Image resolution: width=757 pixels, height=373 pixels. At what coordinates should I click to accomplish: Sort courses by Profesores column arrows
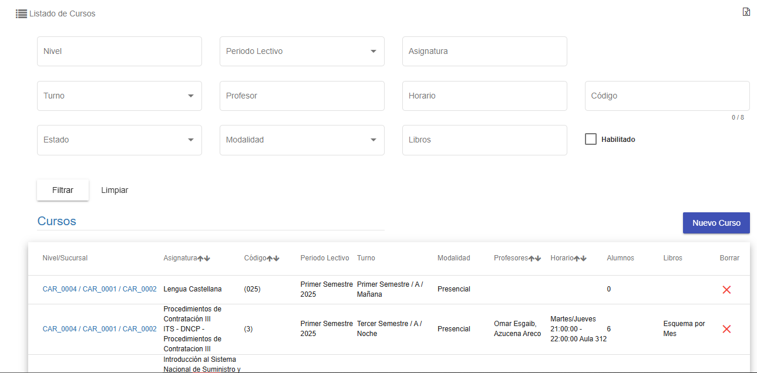(x=534, y=258)
